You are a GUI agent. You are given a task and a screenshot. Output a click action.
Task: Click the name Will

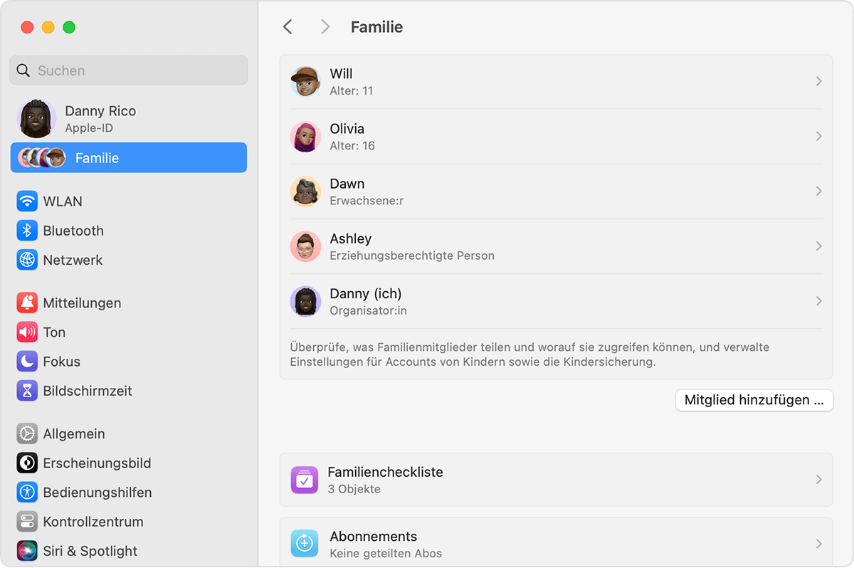[341, 74]
